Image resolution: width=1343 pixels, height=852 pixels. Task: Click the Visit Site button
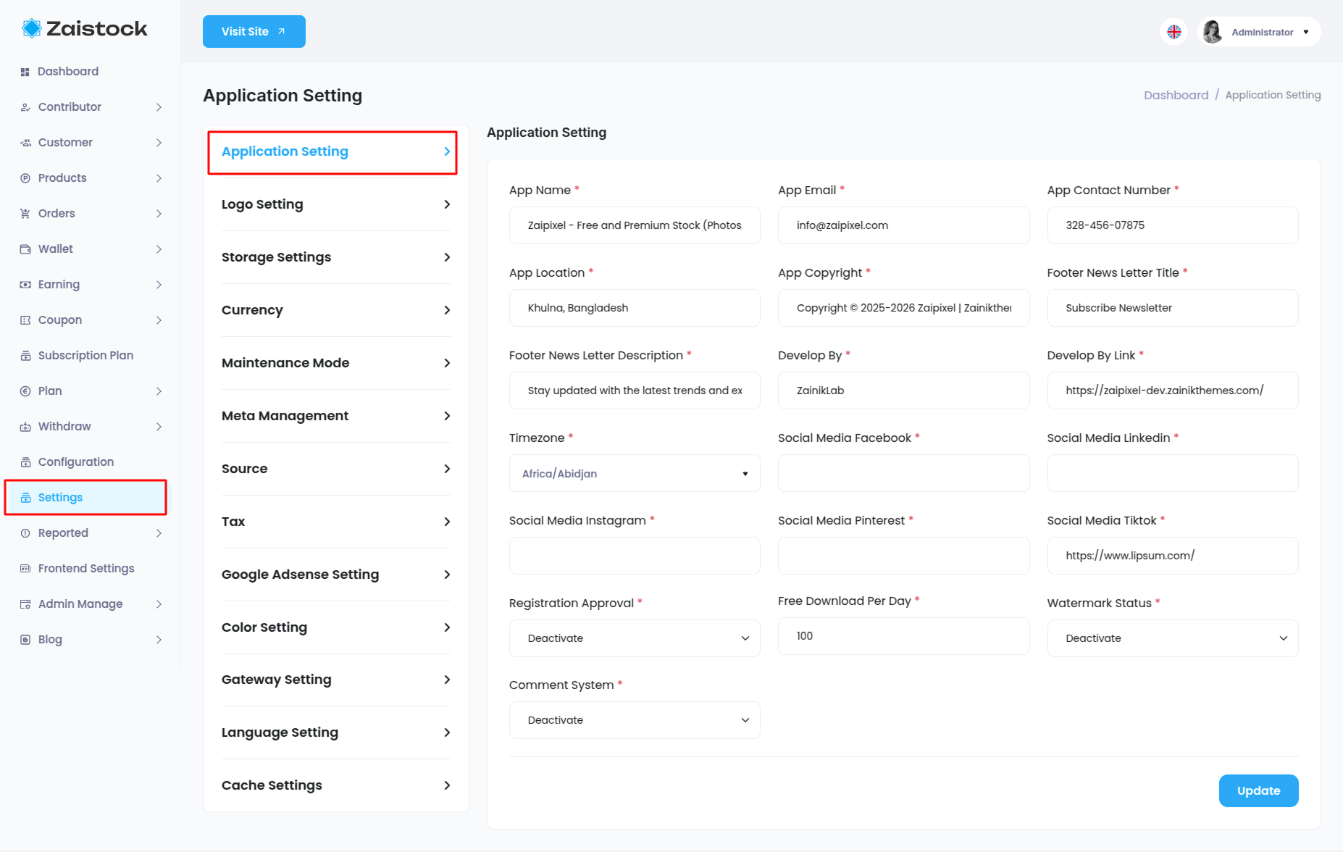point(254,32)
